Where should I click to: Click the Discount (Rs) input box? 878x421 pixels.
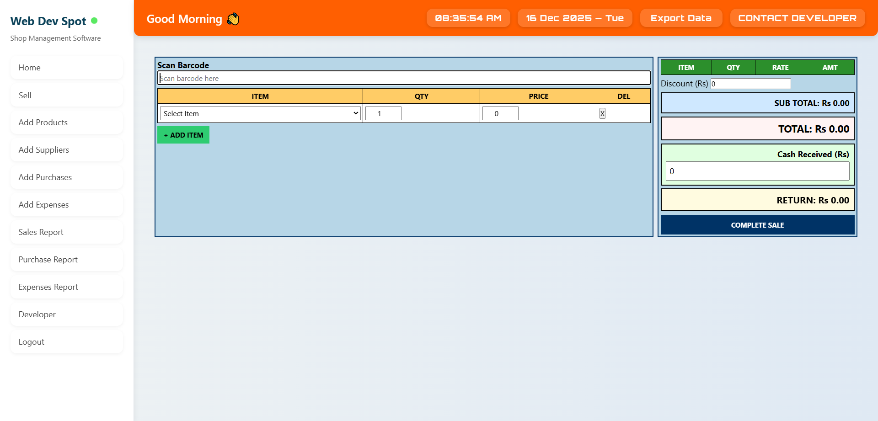pos(750,84)
